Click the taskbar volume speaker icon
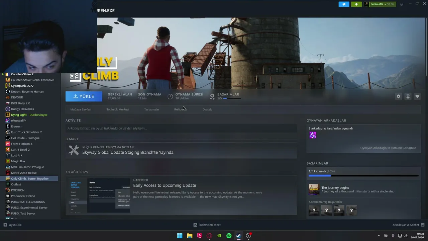Image resolution: width=428 pixels, height=241 pixels. (x=406, y=236)
